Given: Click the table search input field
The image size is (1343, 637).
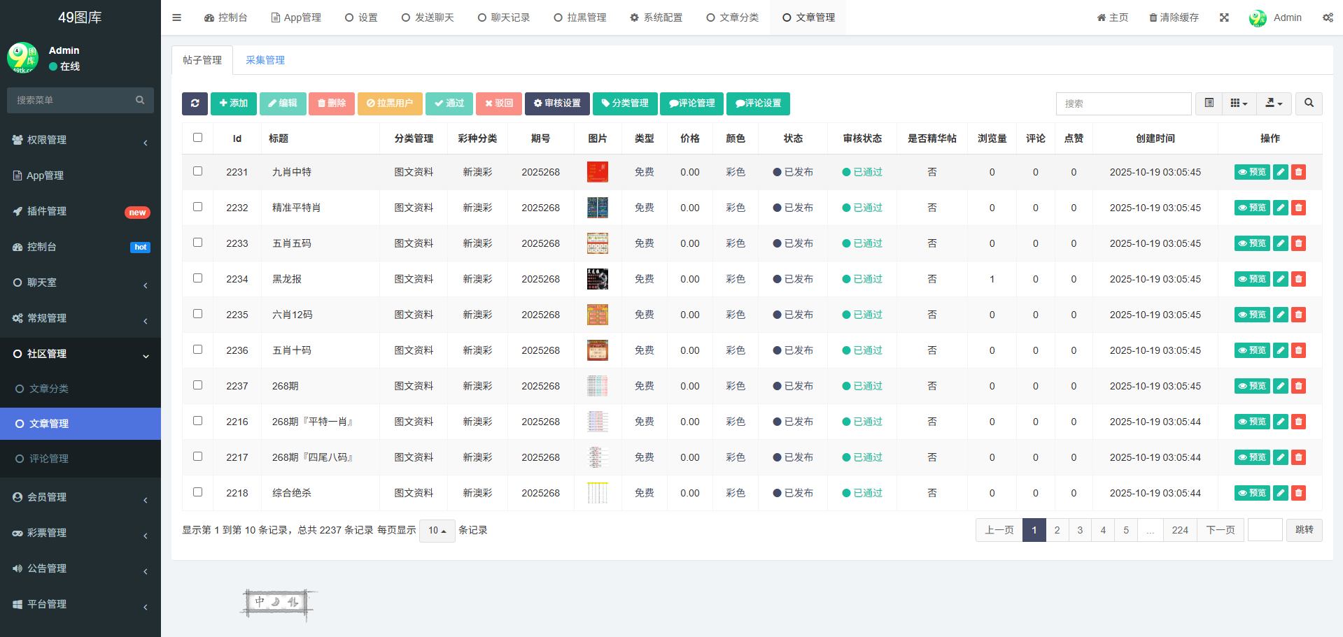Looking at the screenshot, I should pyautogui.click(x=1123, y=103).
